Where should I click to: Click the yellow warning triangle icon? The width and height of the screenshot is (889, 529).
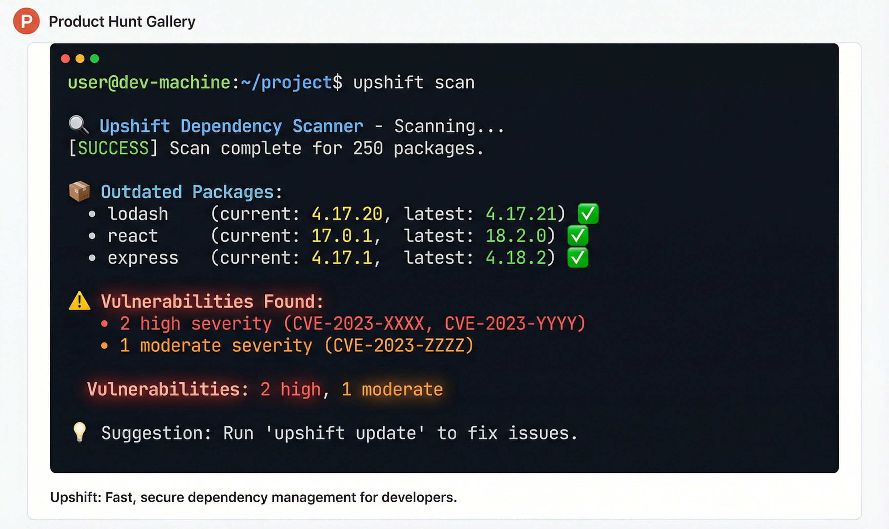pos(79,301)
